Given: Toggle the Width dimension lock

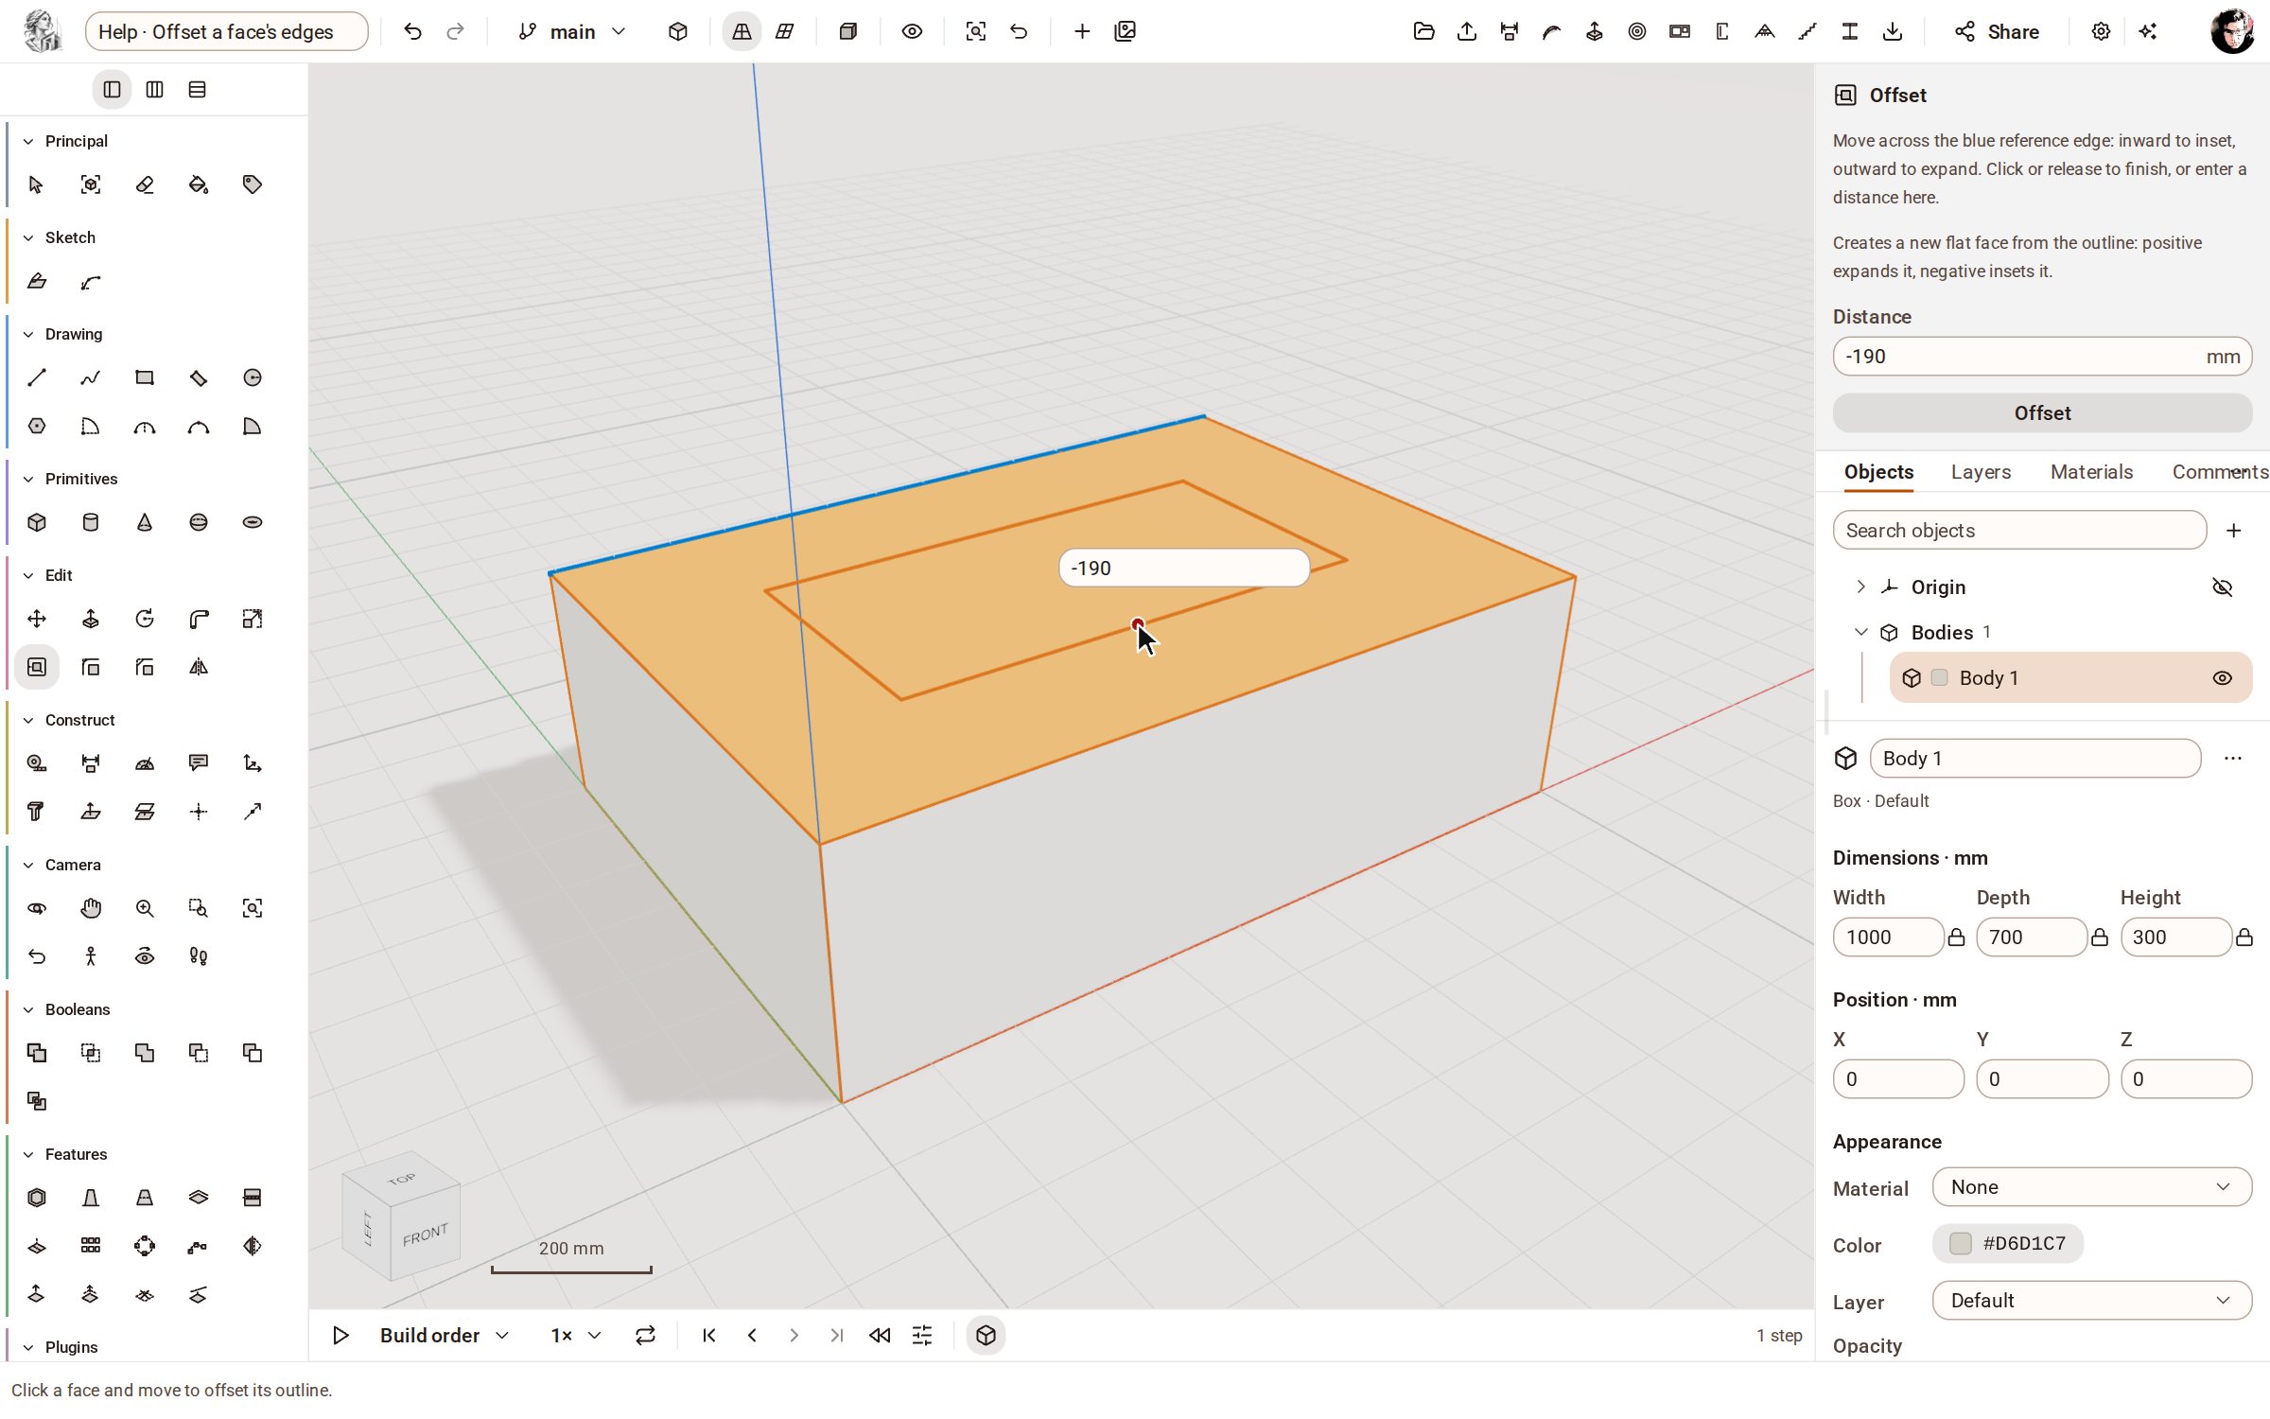Looking at the screenshot, I should [x=1957, y=937].
